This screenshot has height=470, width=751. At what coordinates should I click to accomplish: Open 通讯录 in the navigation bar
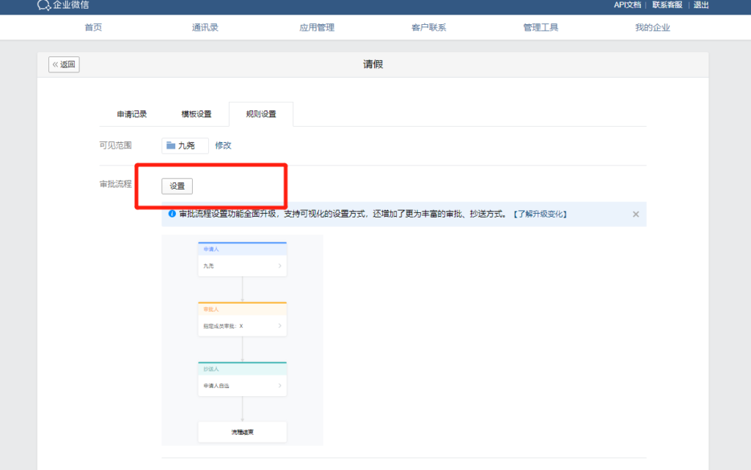tap(205, 28)
